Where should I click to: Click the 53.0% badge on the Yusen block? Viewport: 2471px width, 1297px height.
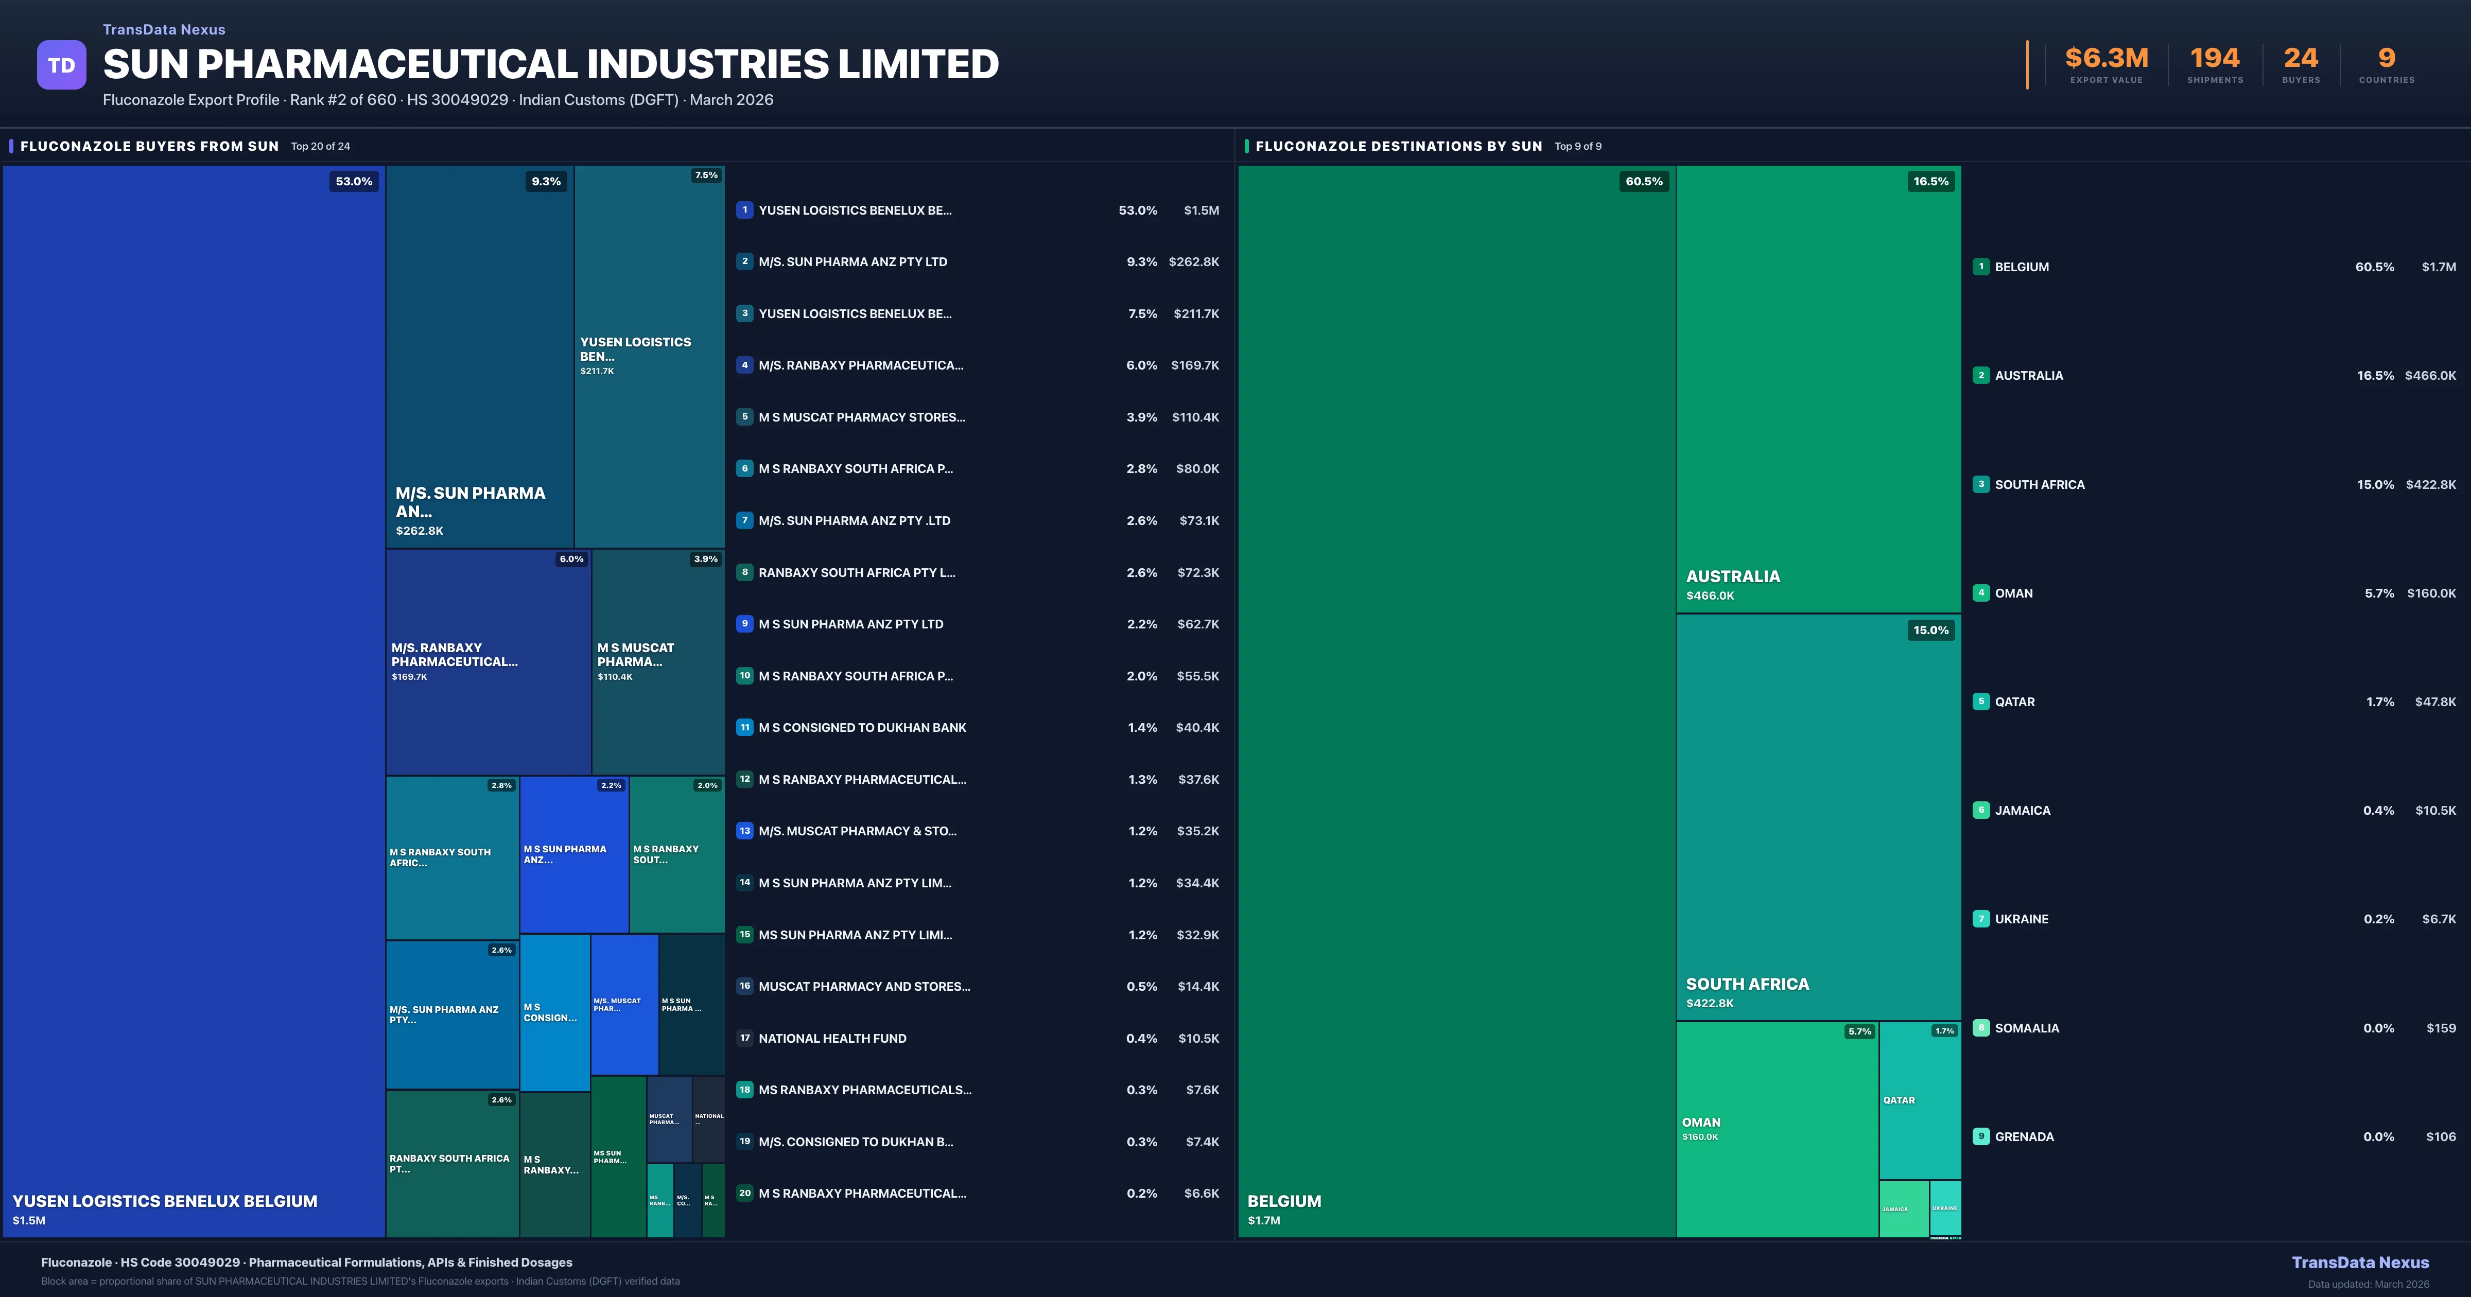[353, 181]
